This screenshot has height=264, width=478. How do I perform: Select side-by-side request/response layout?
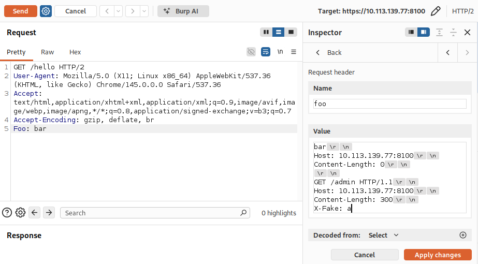(266, 32)
